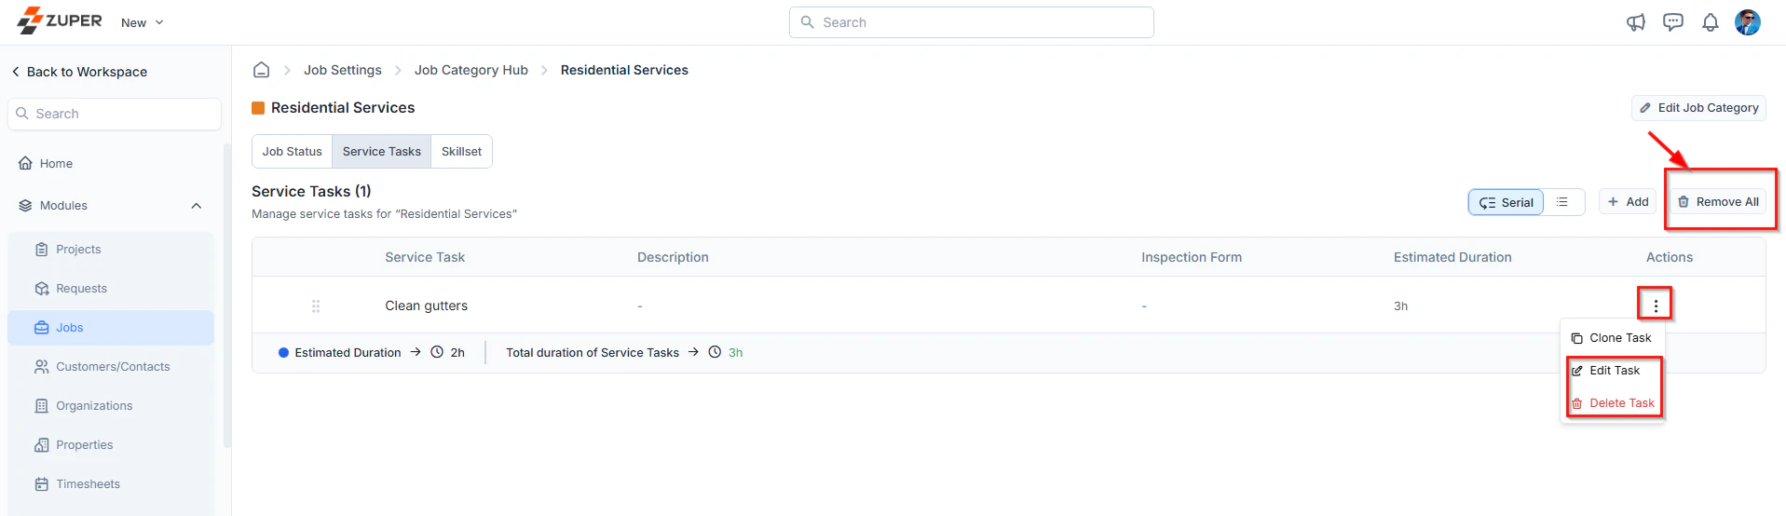
Task: Open Projects module
Action: point(111,250)
